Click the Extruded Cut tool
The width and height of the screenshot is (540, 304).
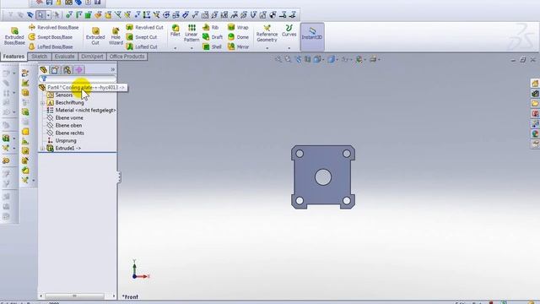click(95, 36)
